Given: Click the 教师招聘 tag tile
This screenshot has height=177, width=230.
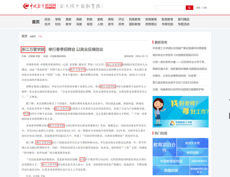Looking at the screenshot, I should pos(192,152).
